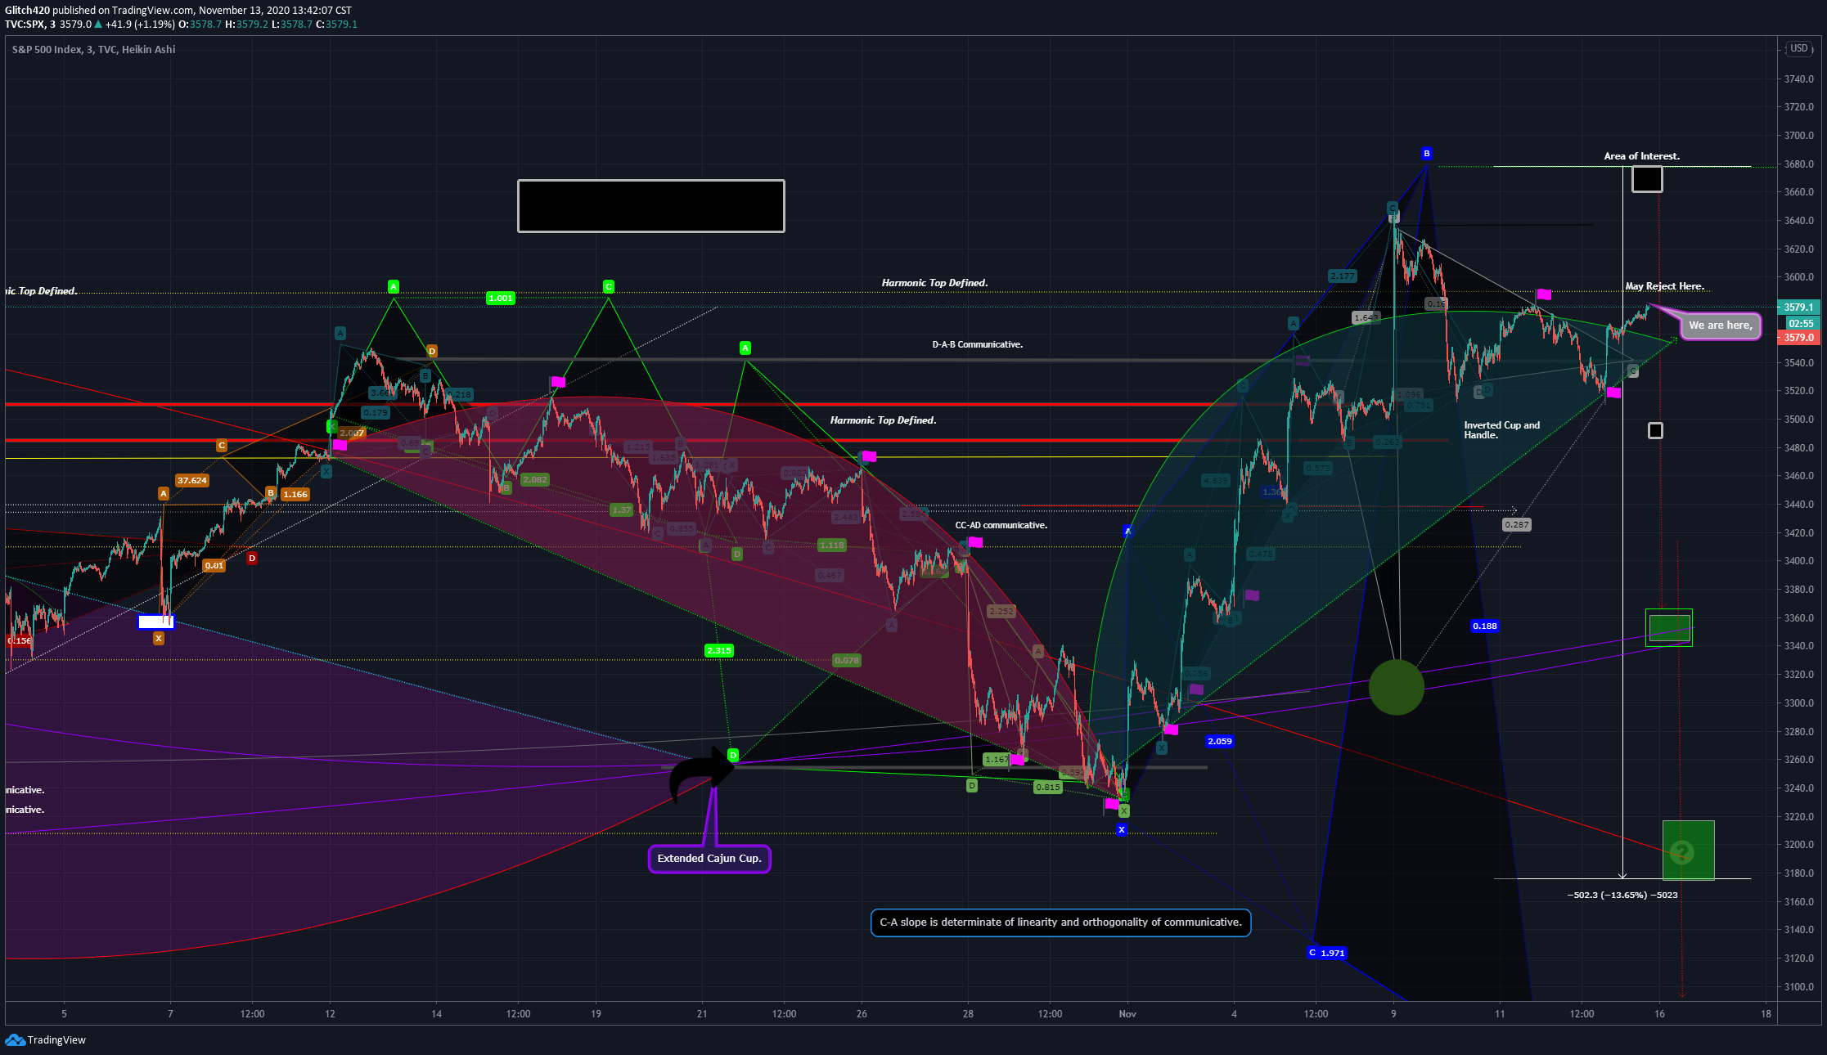Select the 'Extended Cajun Cup.' callout
The width and height of the screenshot is (1827, 1055).
709,859
